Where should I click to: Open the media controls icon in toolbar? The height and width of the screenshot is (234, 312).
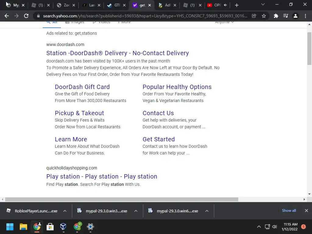(285, 16)
